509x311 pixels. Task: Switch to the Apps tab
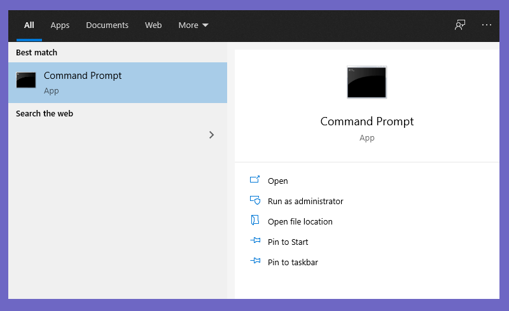[x=60, y=25]
